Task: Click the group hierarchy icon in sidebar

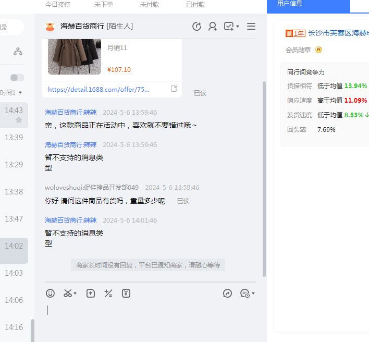Action: pyautogui.click(x=18, y=51)
